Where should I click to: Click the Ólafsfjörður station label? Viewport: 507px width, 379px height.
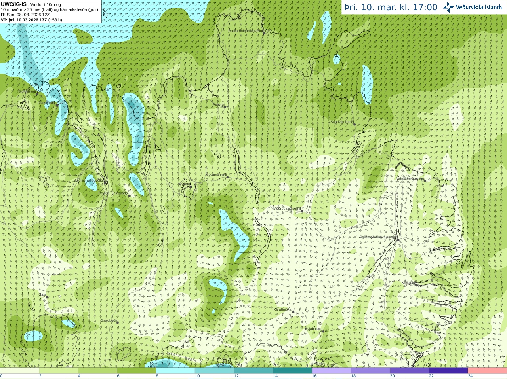point(47,102)
